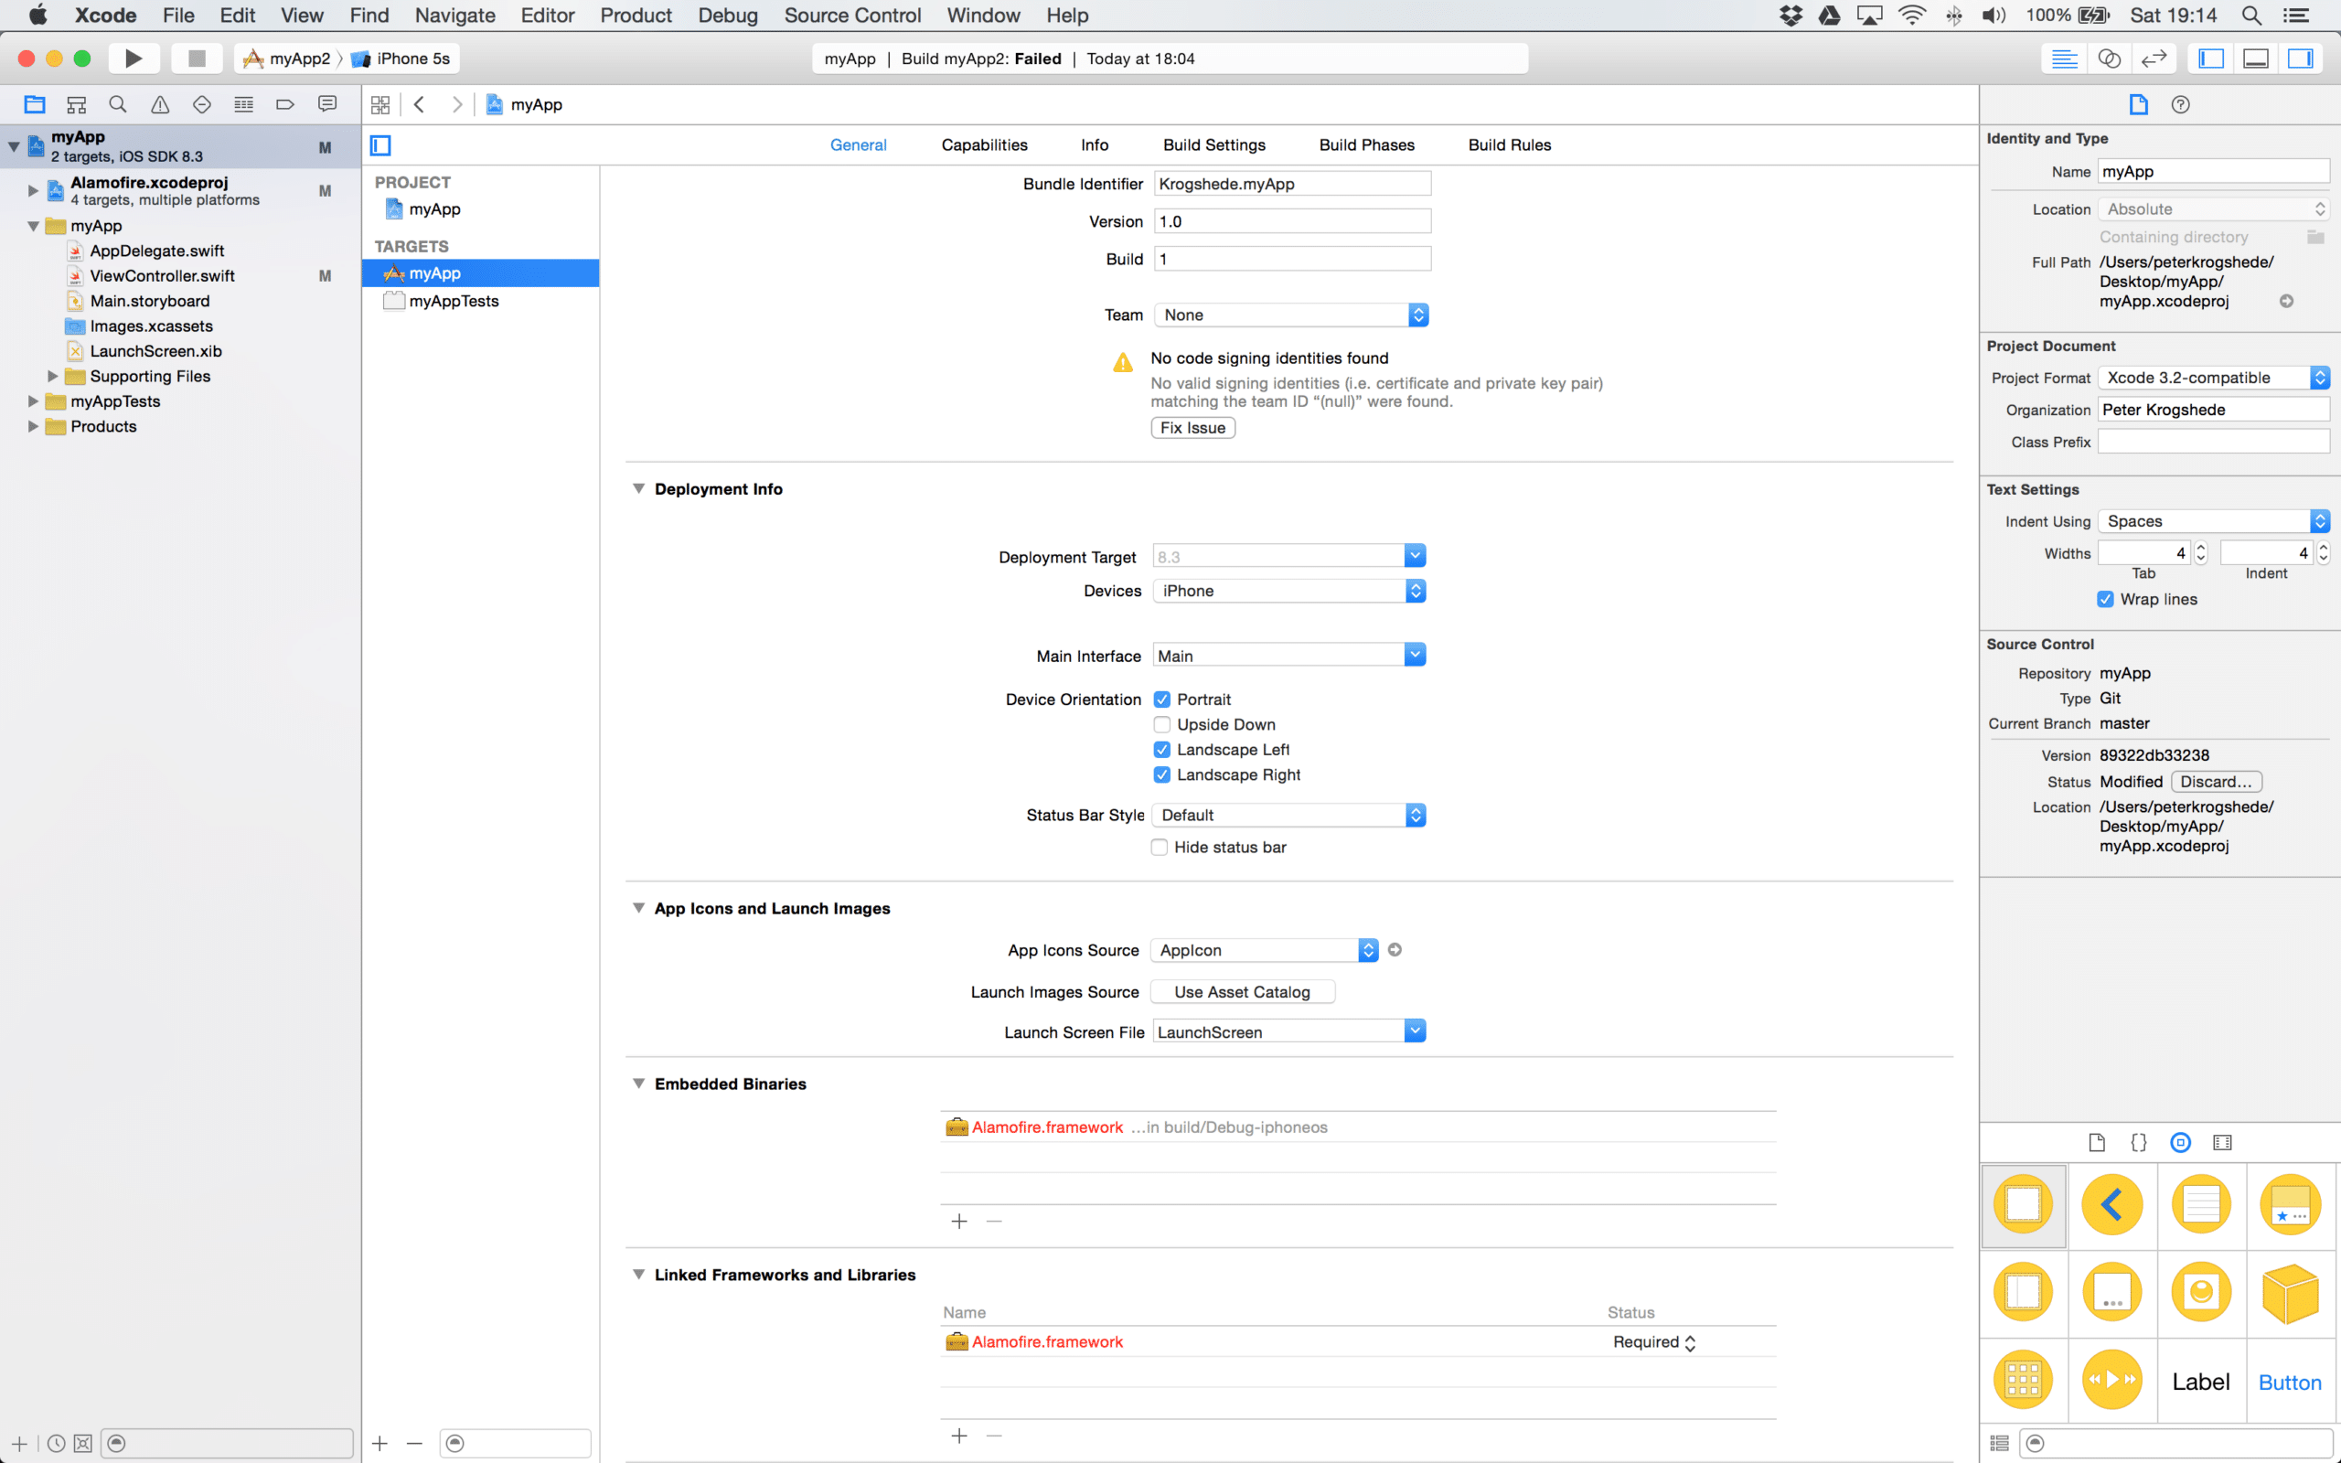The image size is (2341, 1463).
Task: Switch to the Capabilities tab
Action: point(984,145)
